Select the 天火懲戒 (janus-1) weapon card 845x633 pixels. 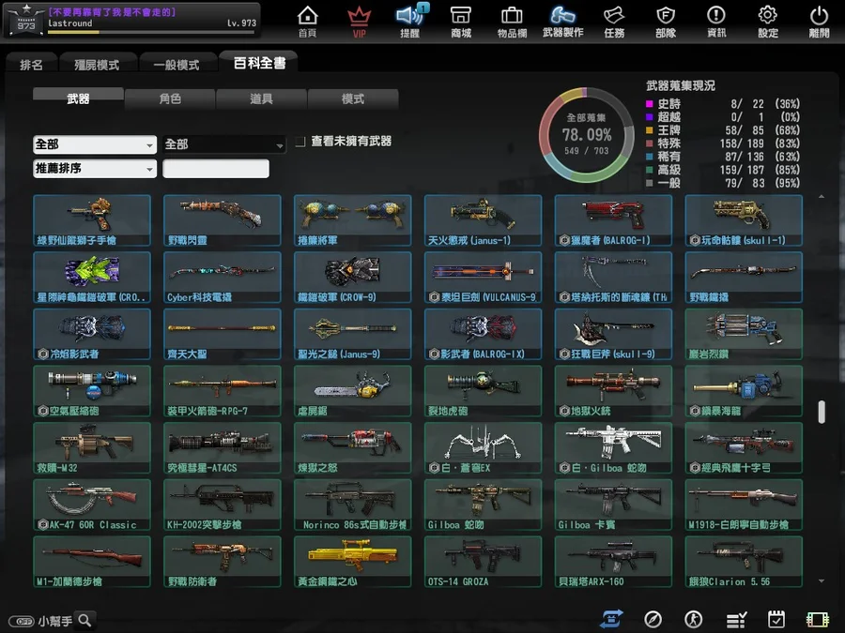[483, 220]
